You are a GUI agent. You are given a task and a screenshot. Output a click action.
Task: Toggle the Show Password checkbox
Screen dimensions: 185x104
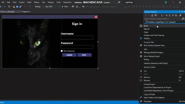pyautogui.click(x=62, y=51)
